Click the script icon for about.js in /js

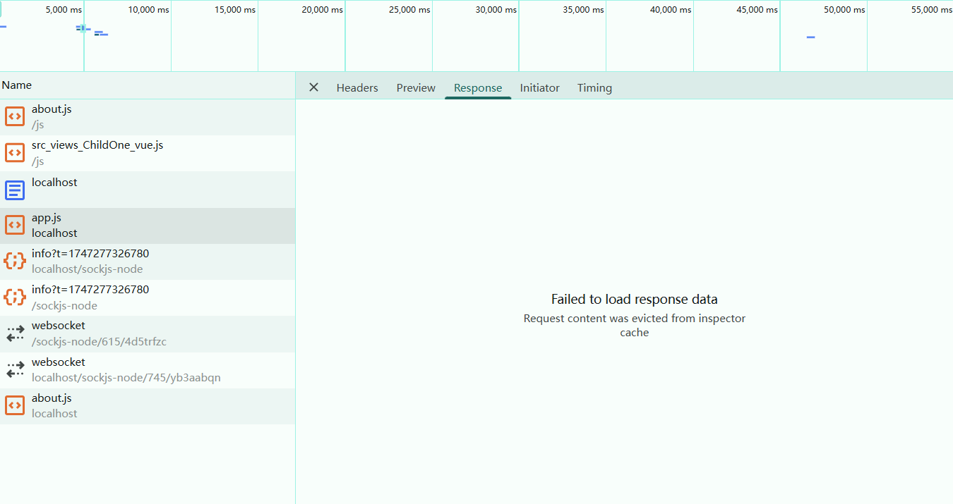pyautogui.click(x=15, y=117)
